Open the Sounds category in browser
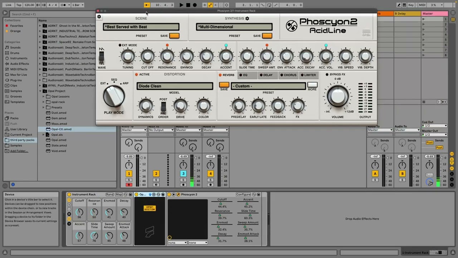Image resolution: width=458 pixels, height=258 pixels. pos(15,47)
